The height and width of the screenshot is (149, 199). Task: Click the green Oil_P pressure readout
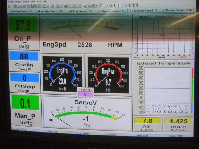coord(23,25)
